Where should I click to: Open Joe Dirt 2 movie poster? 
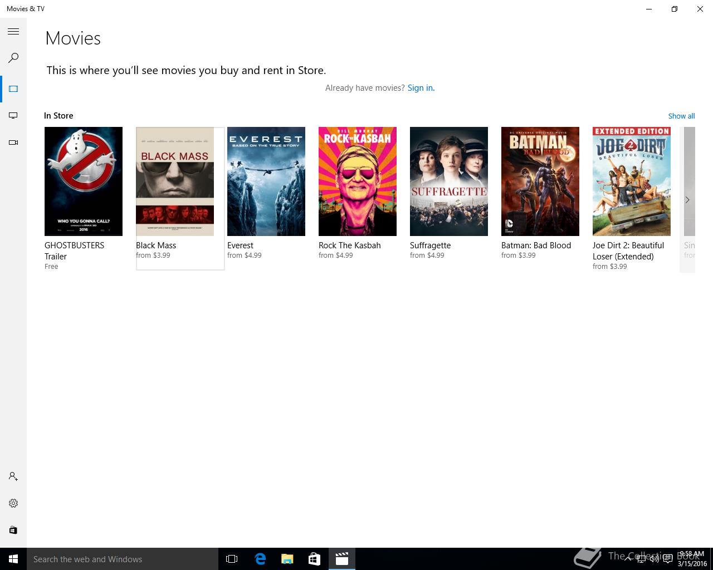(x=632, y=181)
